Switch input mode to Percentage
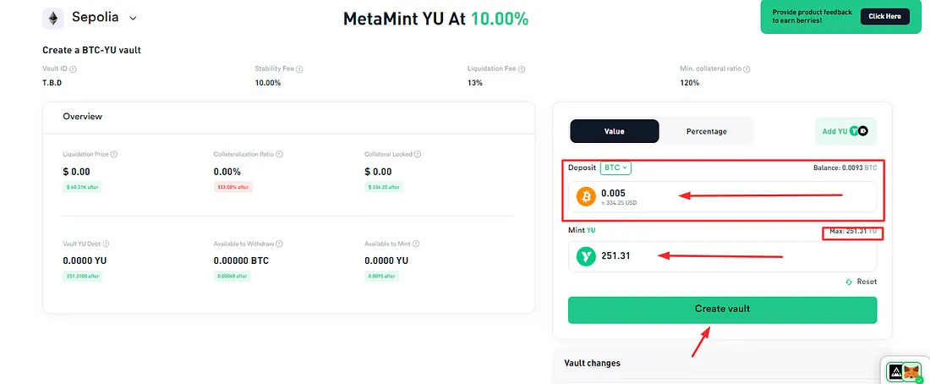 pos(706,131)
